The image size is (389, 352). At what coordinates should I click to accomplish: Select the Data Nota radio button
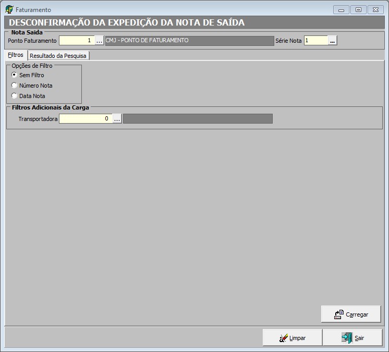(15, 96)
